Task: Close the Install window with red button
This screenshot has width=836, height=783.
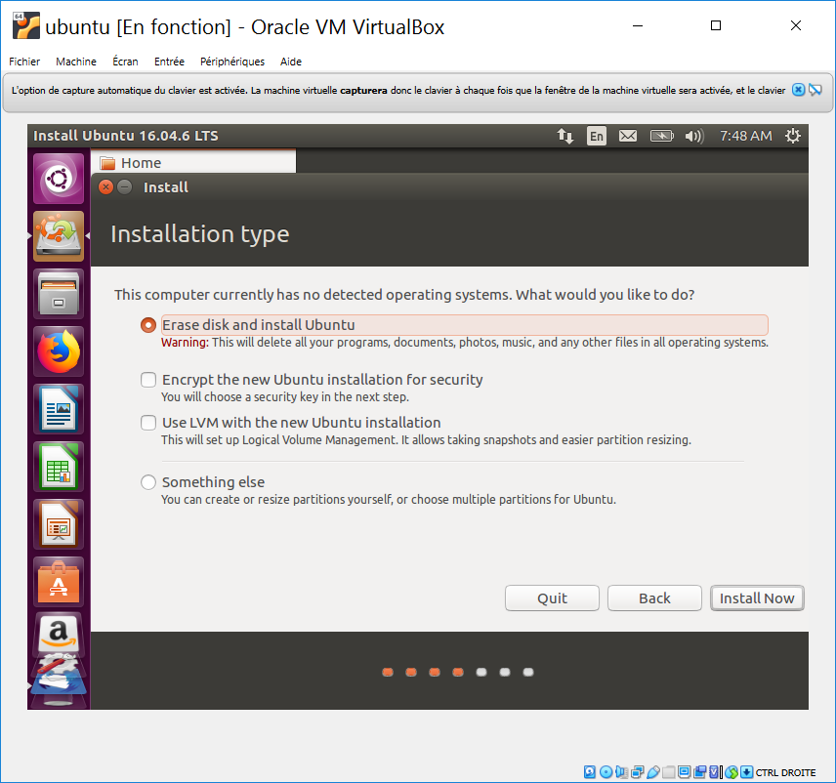Action: tap(106, 187)
